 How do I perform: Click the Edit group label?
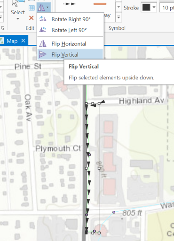coord(30,28)
